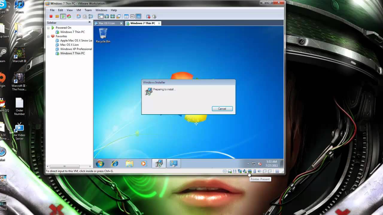This screenshot has height=215, width=383.
Task: Open the Order Number file on the host desktop
Action: pyautogui.click(x=19, y=107)
